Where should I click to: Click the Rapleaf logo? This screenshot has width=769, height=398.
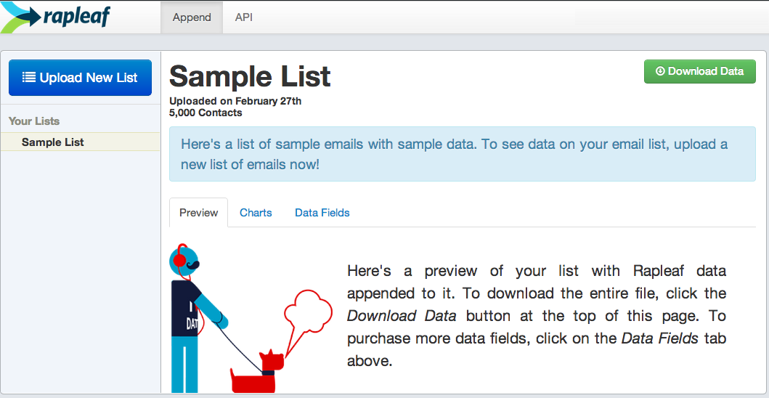click(x=55, y=17)
